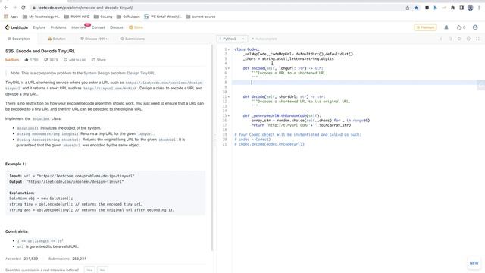Open the Apps grid in the bookmarks bar
The width and height of the screenshot is (485, 273).
[11, 17]
